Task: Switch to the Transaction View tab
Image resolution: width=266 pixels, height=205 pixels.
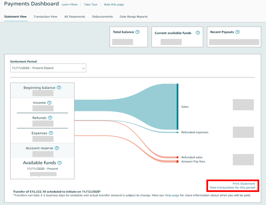Action: tap(45, 17)
